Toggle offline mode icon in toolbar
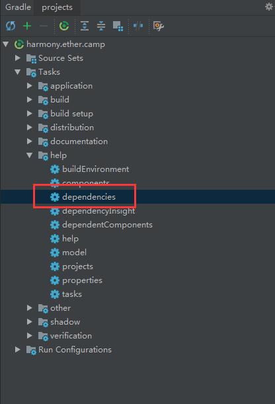Viewport: 275px width, 404px height. 138,26
